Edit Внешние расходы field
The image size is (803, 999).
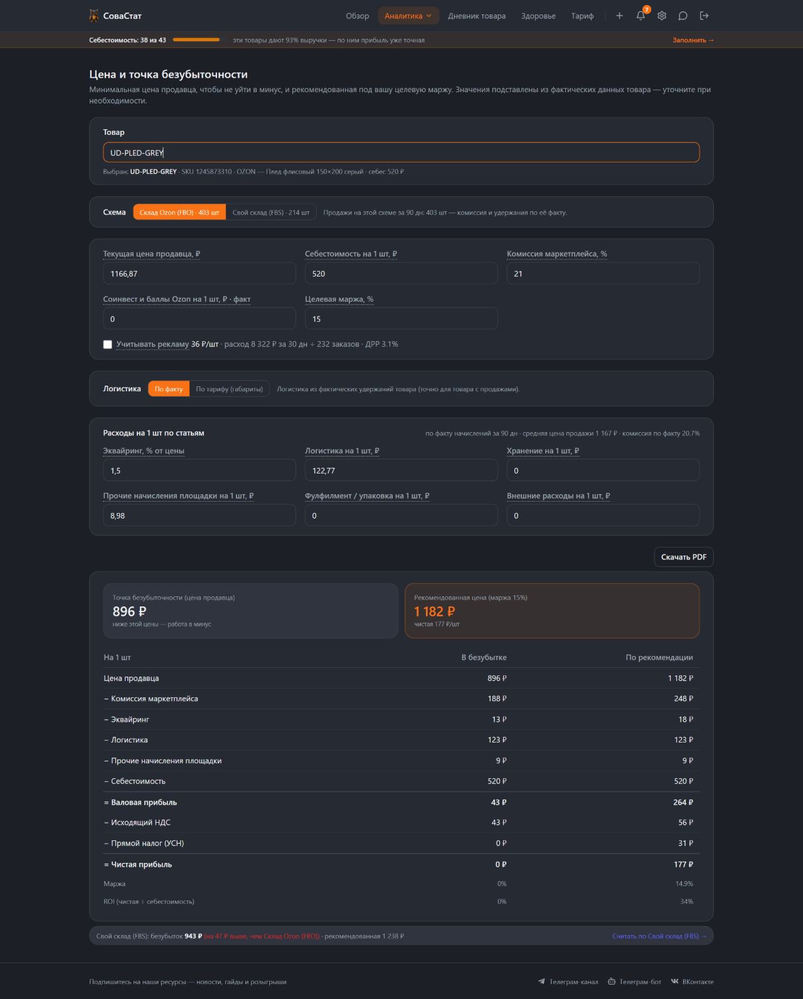pos(604,515)
